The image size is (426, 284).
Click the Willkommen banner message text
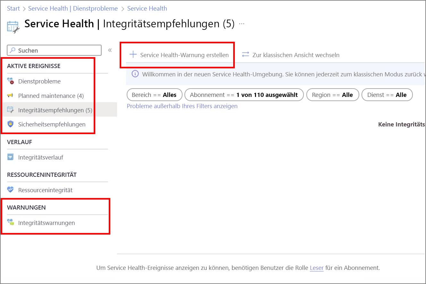click(x=284, y=74)
